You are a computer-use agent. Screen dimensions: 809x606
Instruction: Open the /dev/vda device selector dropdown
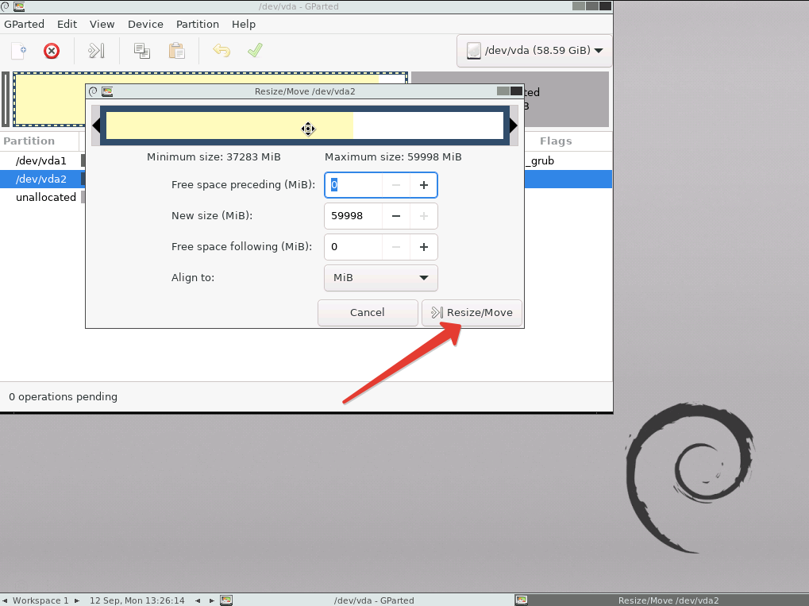[534, 49]
